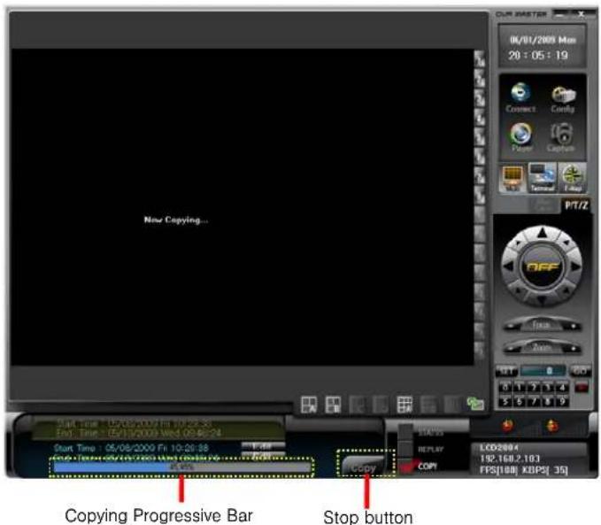Select the 4-split B layout icon
Image resolution: width=601 pixels, height=525 pixels.
(333, 405)
